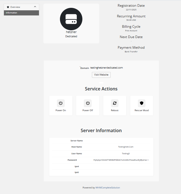Follow the WHMCompleteSolution footer link
Image resolution: width=181 pixels, height=194 pixels.
coord(108,188)
